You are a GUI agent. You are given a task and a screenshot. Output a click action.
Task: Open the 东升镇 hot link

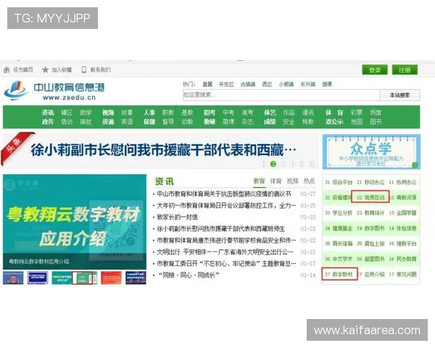pyautogui.click(x=307, y=84)
